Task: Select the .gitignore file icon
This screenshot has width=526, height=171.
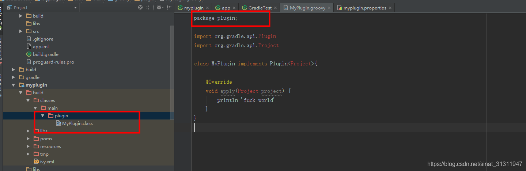Action: pos(29,39)
